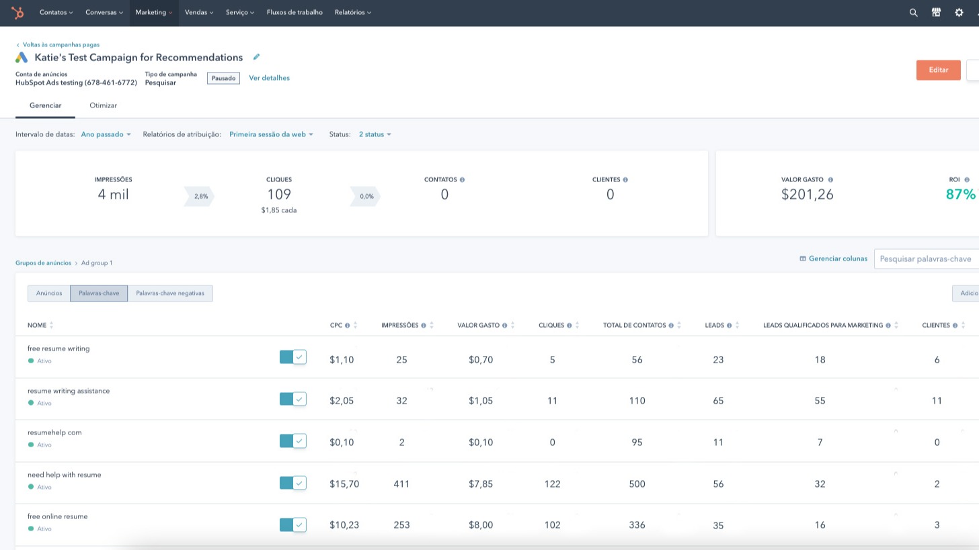Open Contatos menu in navigation
The width and height of the screenshot is (979, 550).
(56, 12)
